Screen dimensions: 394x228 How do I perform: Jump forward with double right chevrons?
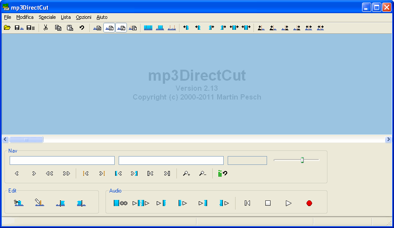67,173
